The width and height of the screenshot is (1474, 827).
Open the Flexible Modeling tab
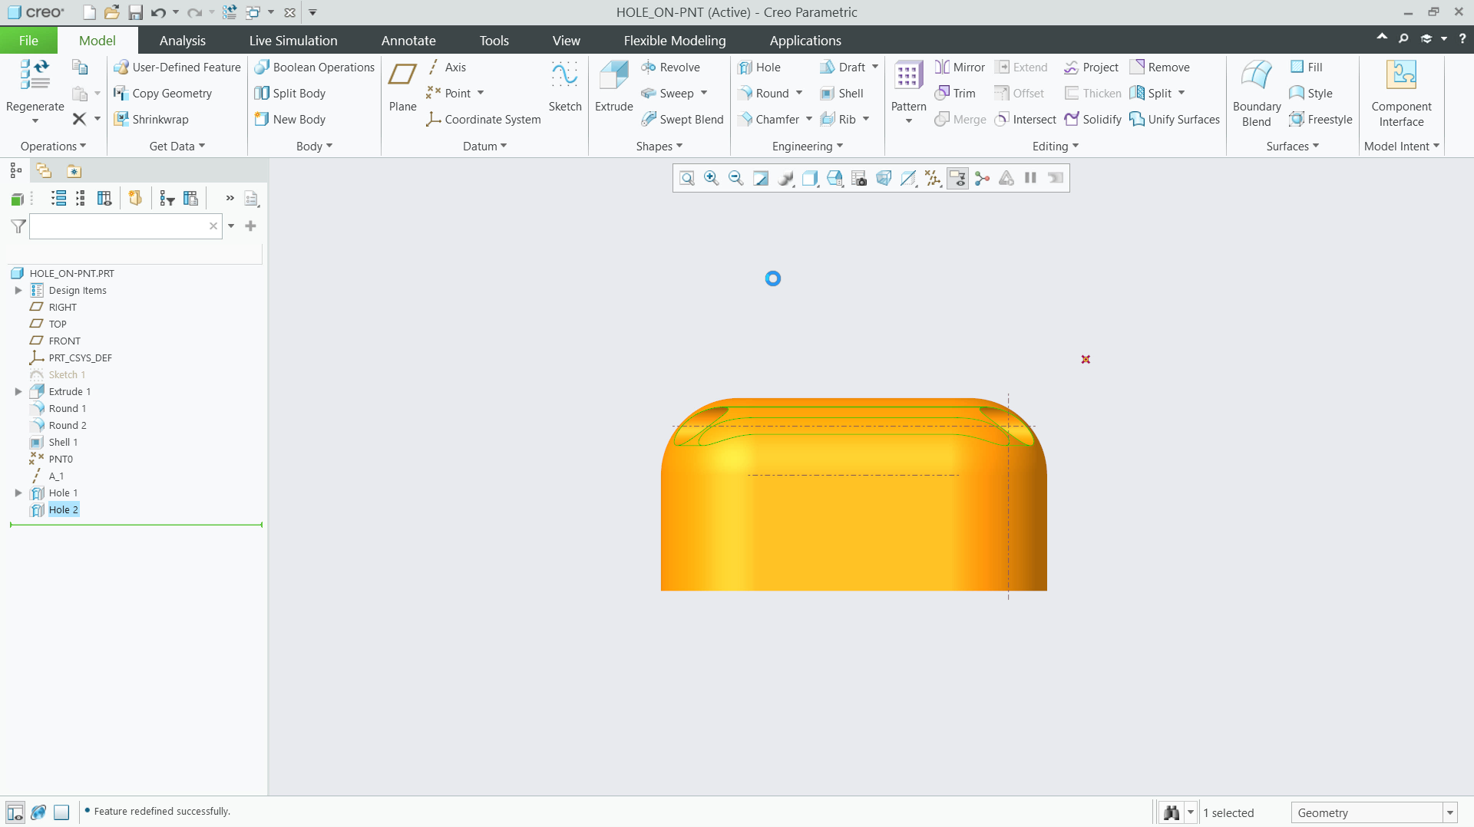(x=674, y=41)
